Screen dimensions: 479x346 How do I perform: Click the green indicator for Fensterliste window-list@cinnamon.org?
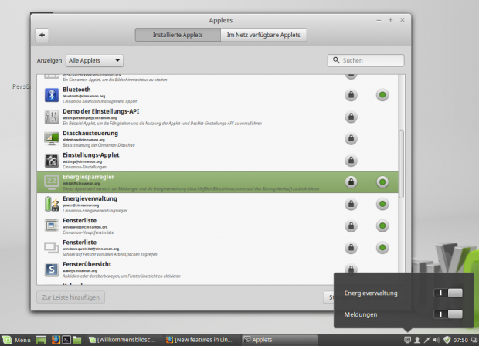click(382, 226)
